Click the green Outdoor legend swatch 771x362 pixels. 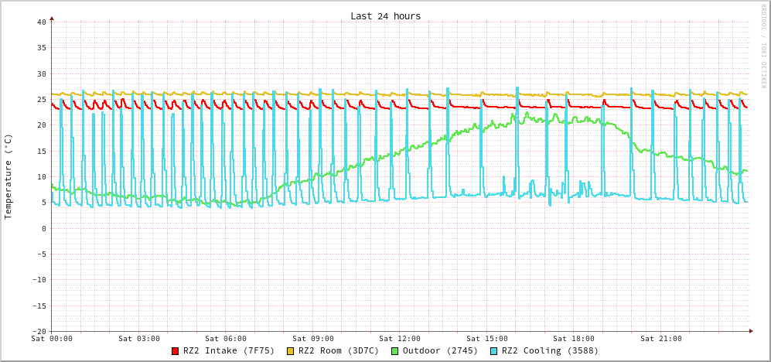[394, 351]
